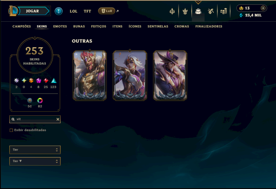Click the legacy skins count icon
Screen dimensions: 276x189
pos(30,101)
